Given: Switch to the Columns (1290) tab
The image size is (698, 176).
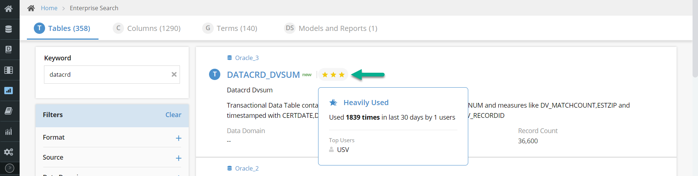Looking at the screenshot, I should pos(147,28).
